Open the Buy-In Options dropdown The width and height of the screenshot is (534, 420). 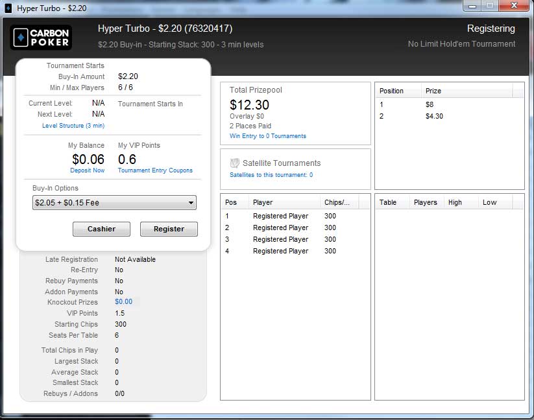pos(114,203)
